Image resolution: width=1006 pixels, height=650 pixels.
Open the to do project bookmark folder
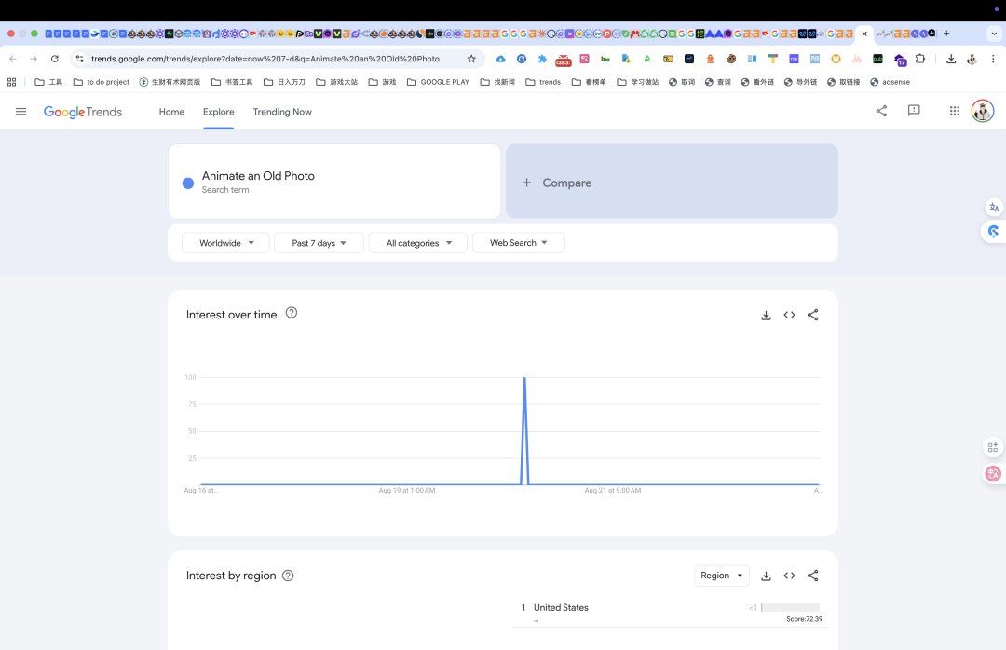102,82
